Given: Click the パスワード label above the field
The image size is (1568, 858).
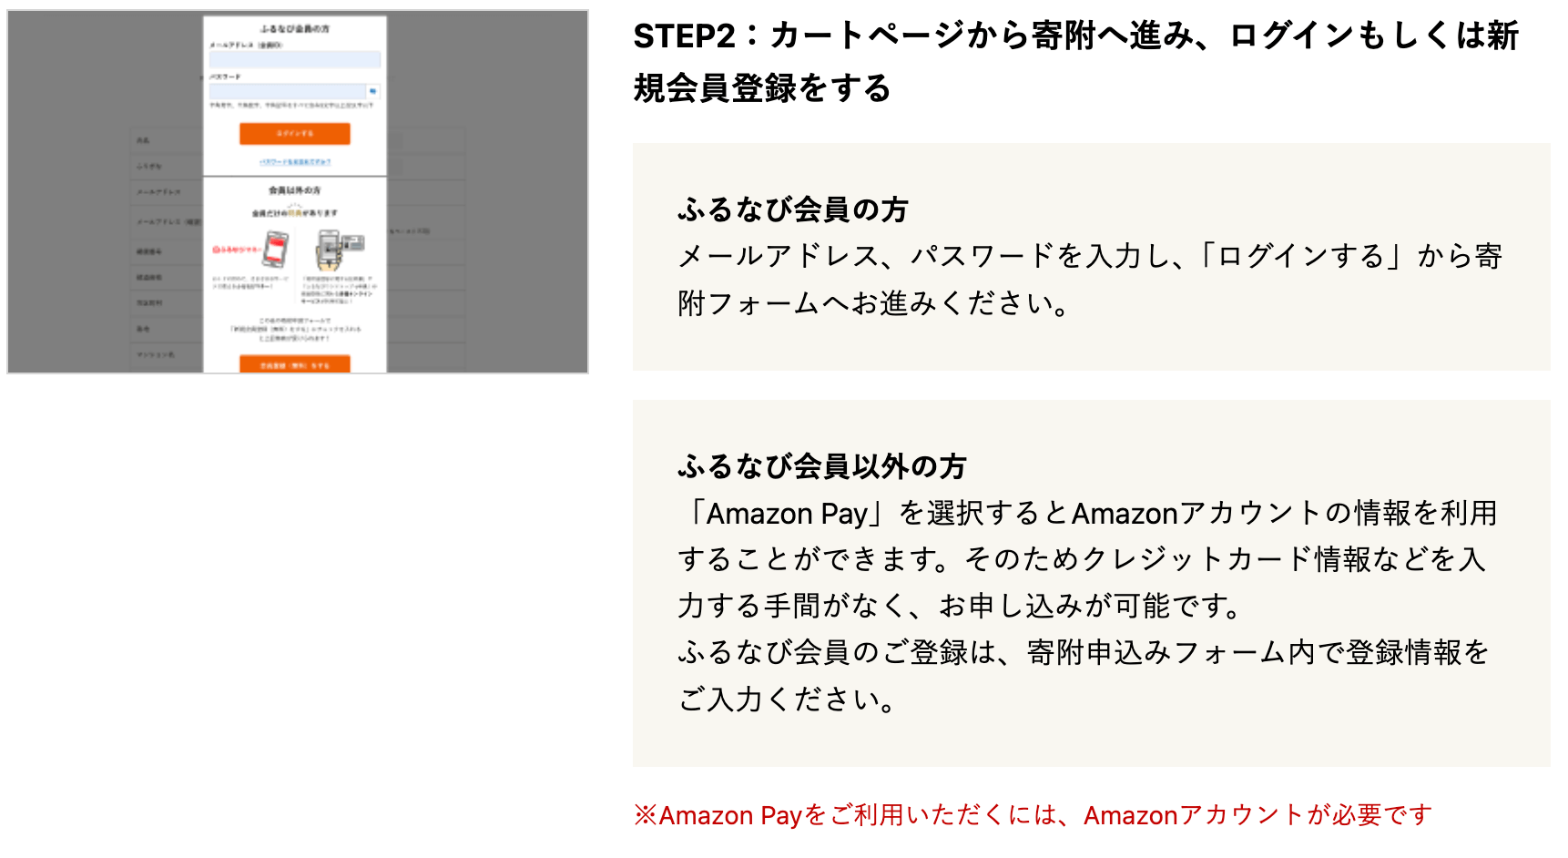Looking at the screenshot, I should click(225, 77).
